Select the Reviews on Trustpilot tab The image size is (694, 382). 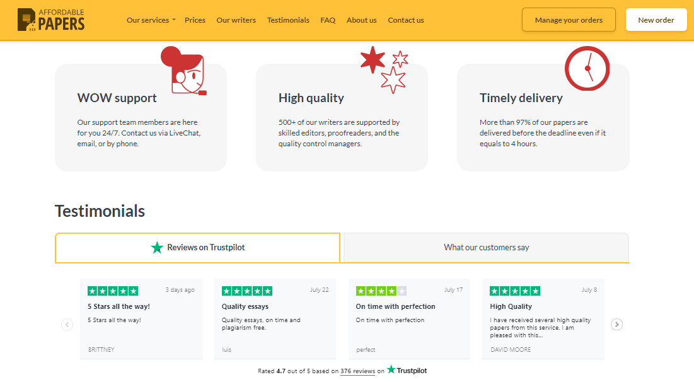click(x=198, y=248)
